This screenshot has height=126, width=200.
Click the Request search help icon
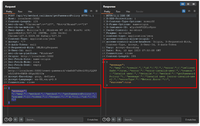pos(6,119)
